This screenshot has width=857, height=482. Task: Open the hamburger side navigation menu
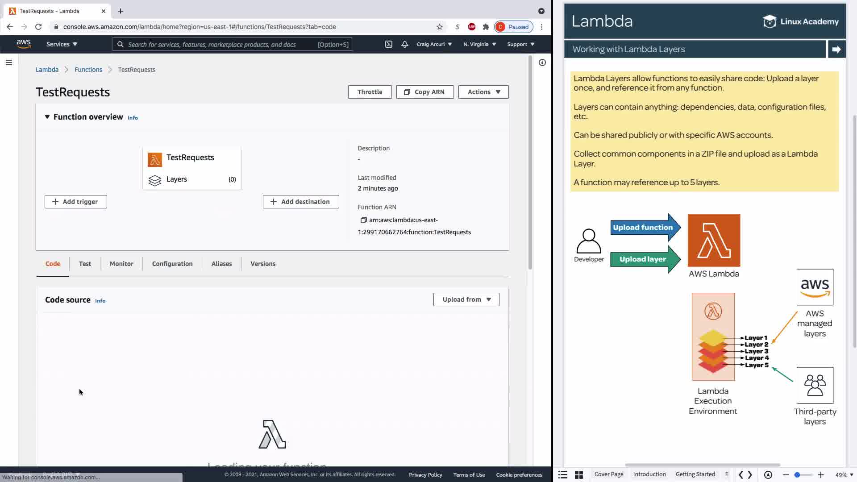[8, 62]
